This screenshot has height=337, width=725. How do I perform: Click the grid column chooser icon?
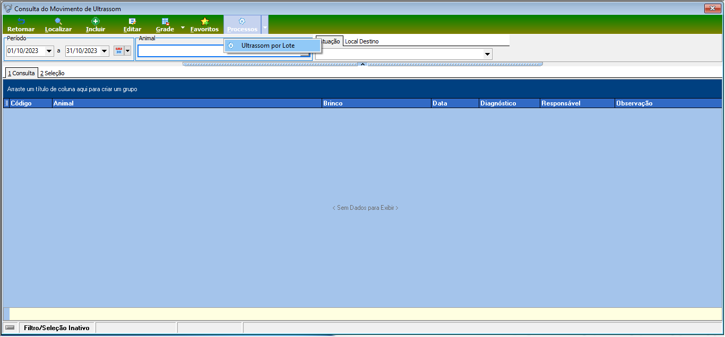point(6,103)
